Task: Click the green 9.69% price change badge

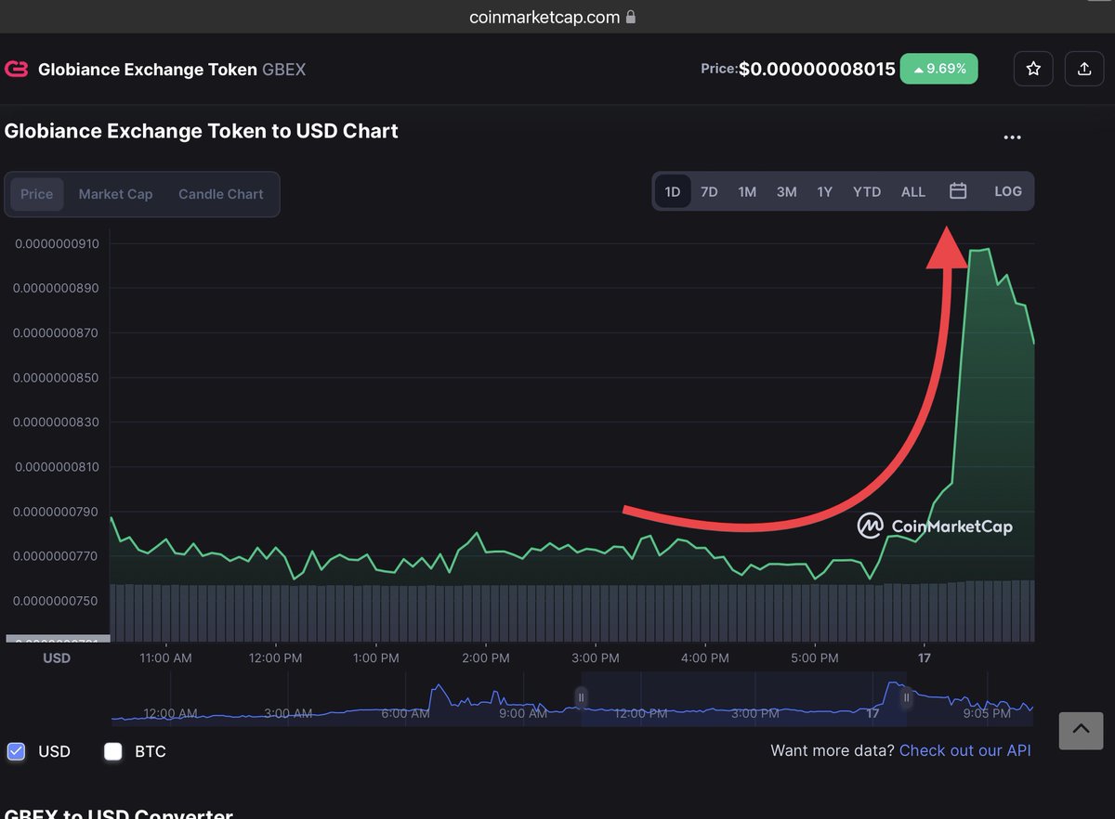Action: tap(938, 68)
